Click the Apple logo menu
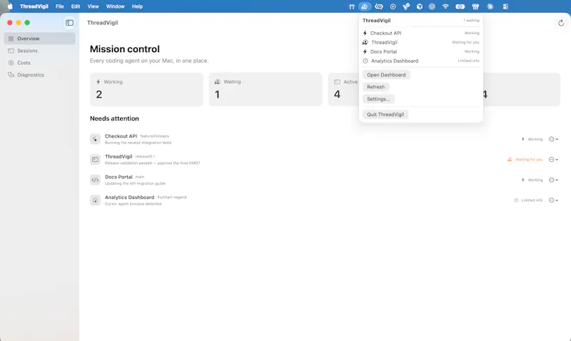Viewport: 571px width, 341px height. (x=10, y=6)
